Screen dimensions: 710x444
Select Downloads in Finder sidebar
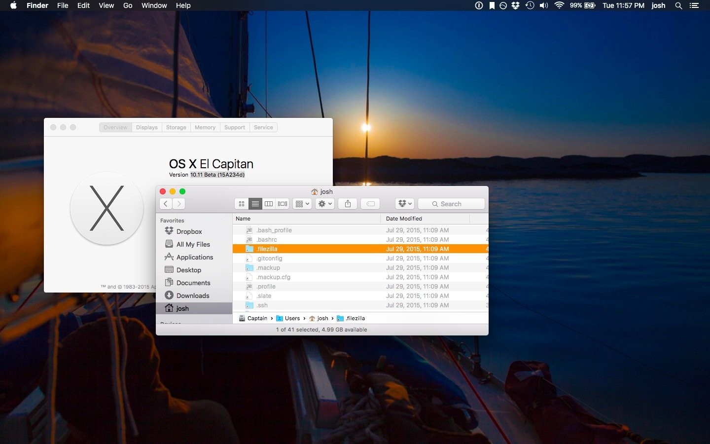pos(194,296)
